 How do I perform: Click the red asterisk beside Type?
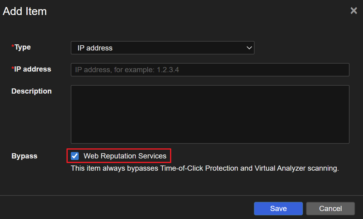(x=13, y=46)
